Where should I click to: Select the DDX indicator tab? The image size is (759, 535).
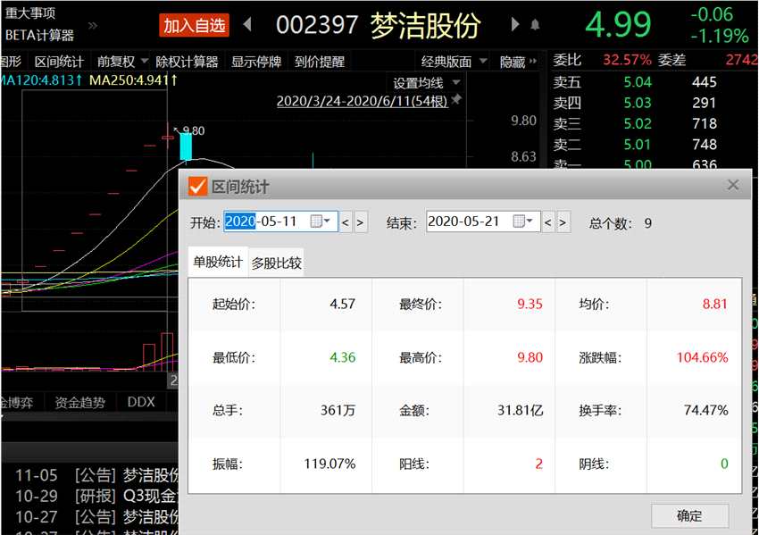141,402
